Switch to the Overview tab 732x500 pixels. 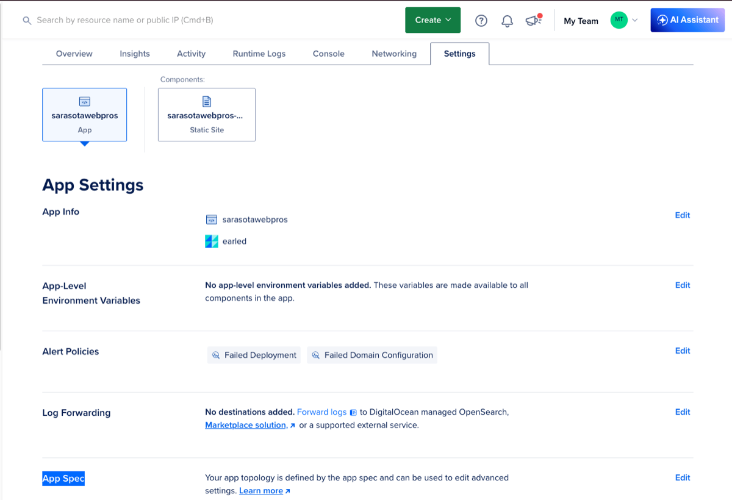[x=74, y=54]
